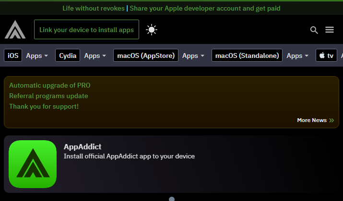The width and height of the screenshot is (343, 201).
Task: Select the macOS (AppStore) tab
Action: tap(146, 56)
